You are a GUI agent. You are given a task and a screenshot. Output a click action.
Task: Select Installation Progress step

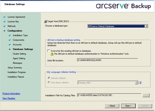coord(17,72)
